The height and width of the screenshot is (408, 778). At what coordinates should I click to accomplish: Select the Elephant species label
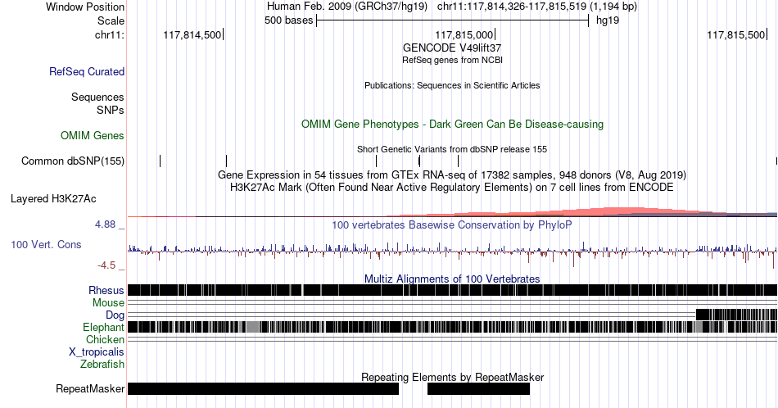(103, 327)
